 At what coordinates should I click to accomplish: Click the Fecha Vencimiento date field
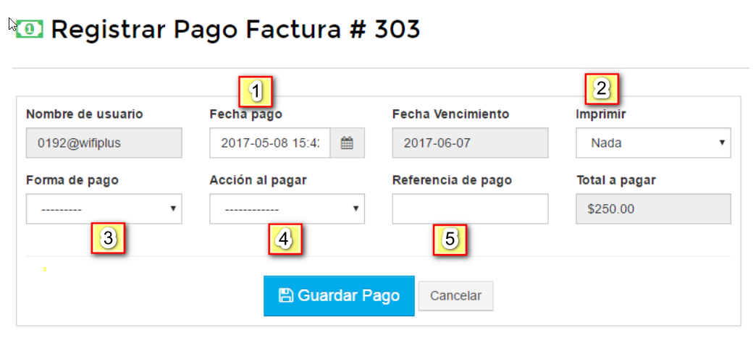pos(470,143)
